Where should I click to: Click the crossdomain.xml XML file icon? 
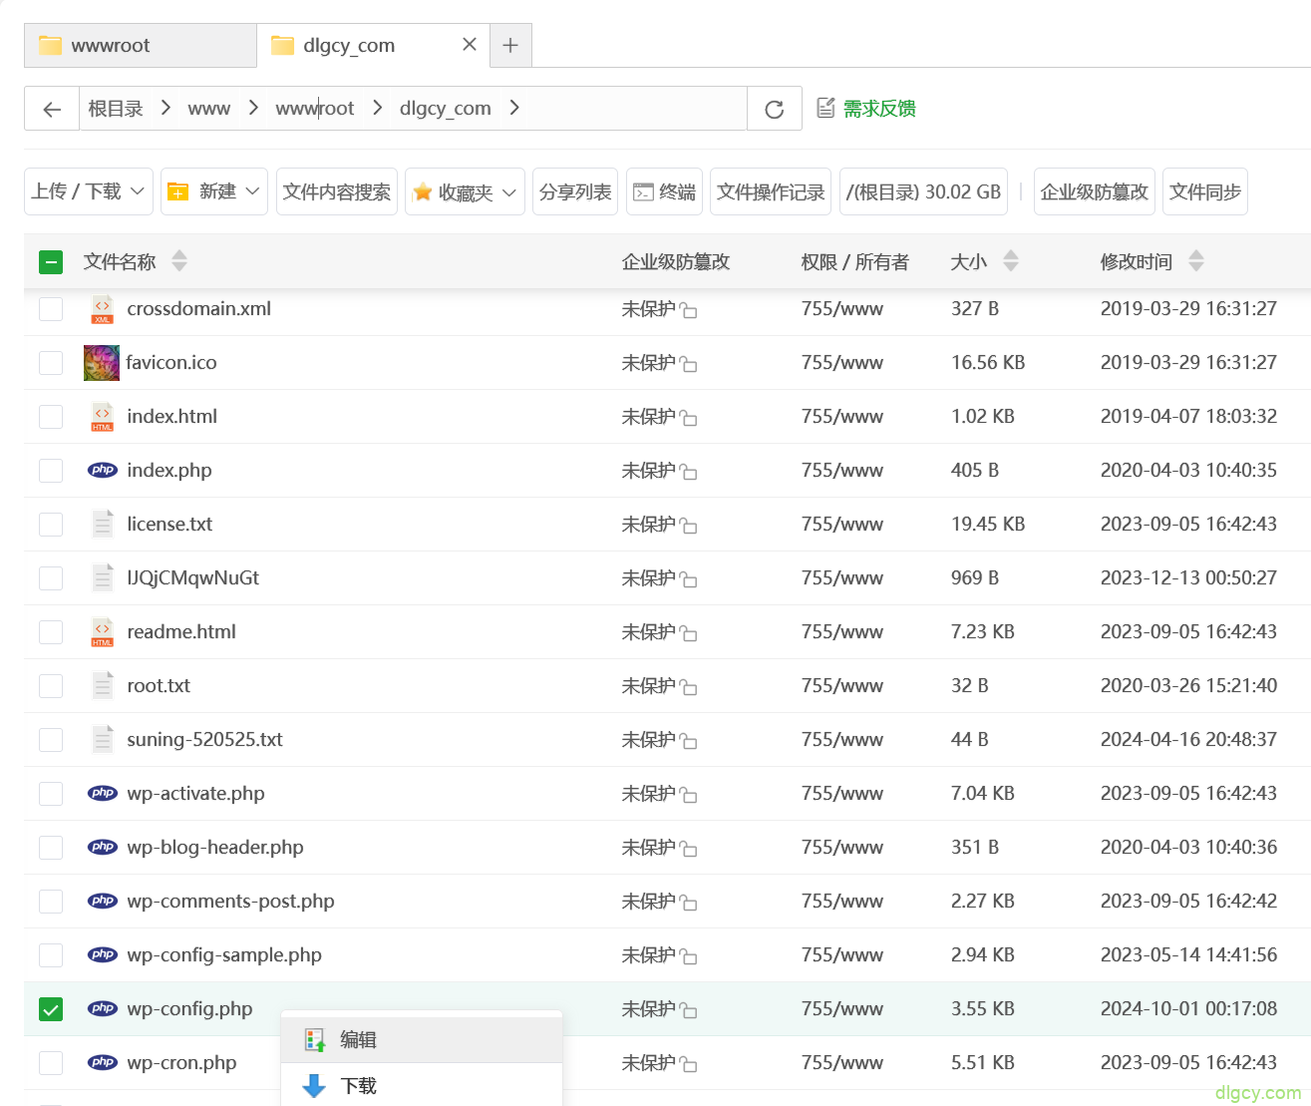coord(103,309)
